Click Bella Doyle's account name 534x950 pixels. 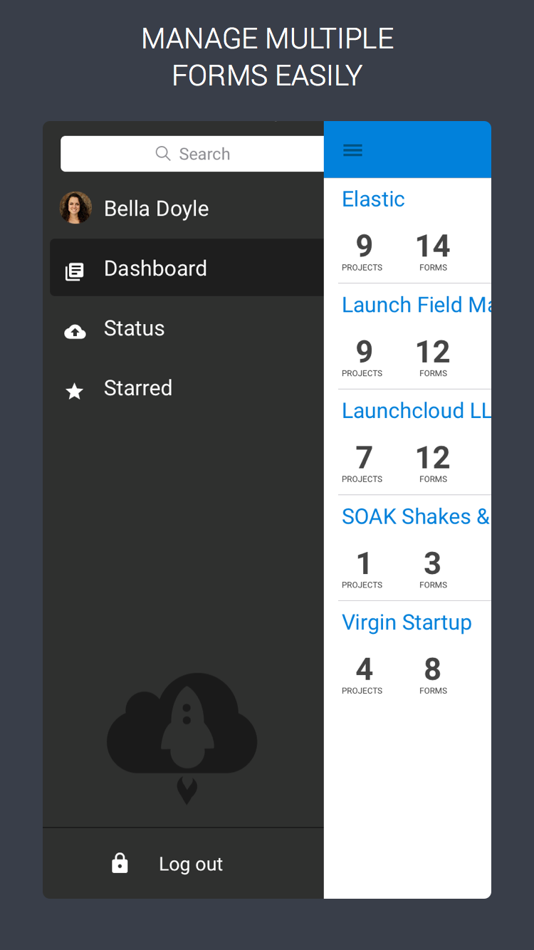click(156, 208)
